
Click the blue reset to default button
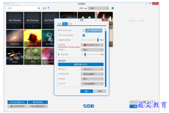(81, 64)
